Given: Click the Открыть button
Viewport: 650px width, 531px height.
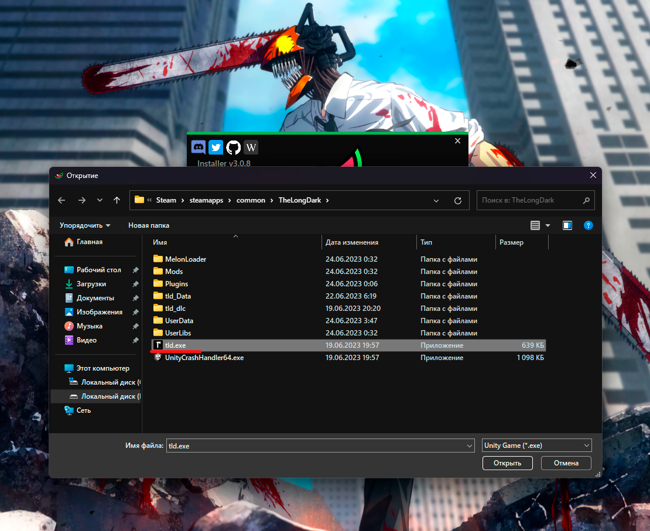Looking at the screenshot, I should tap(507, 463).
